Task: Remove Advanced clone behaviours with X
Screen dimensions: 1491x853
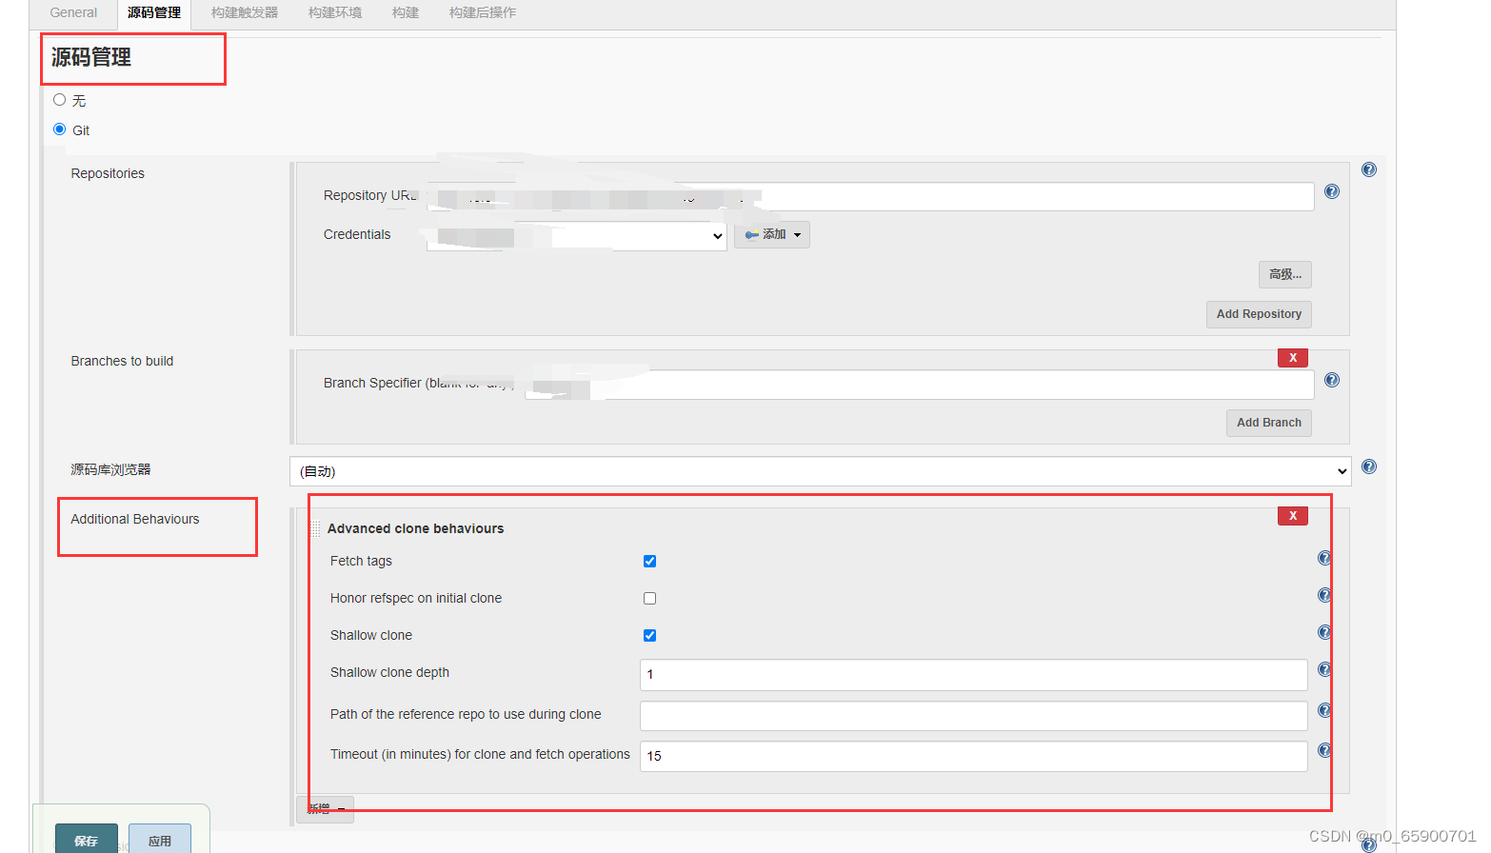Action: 1292,515
